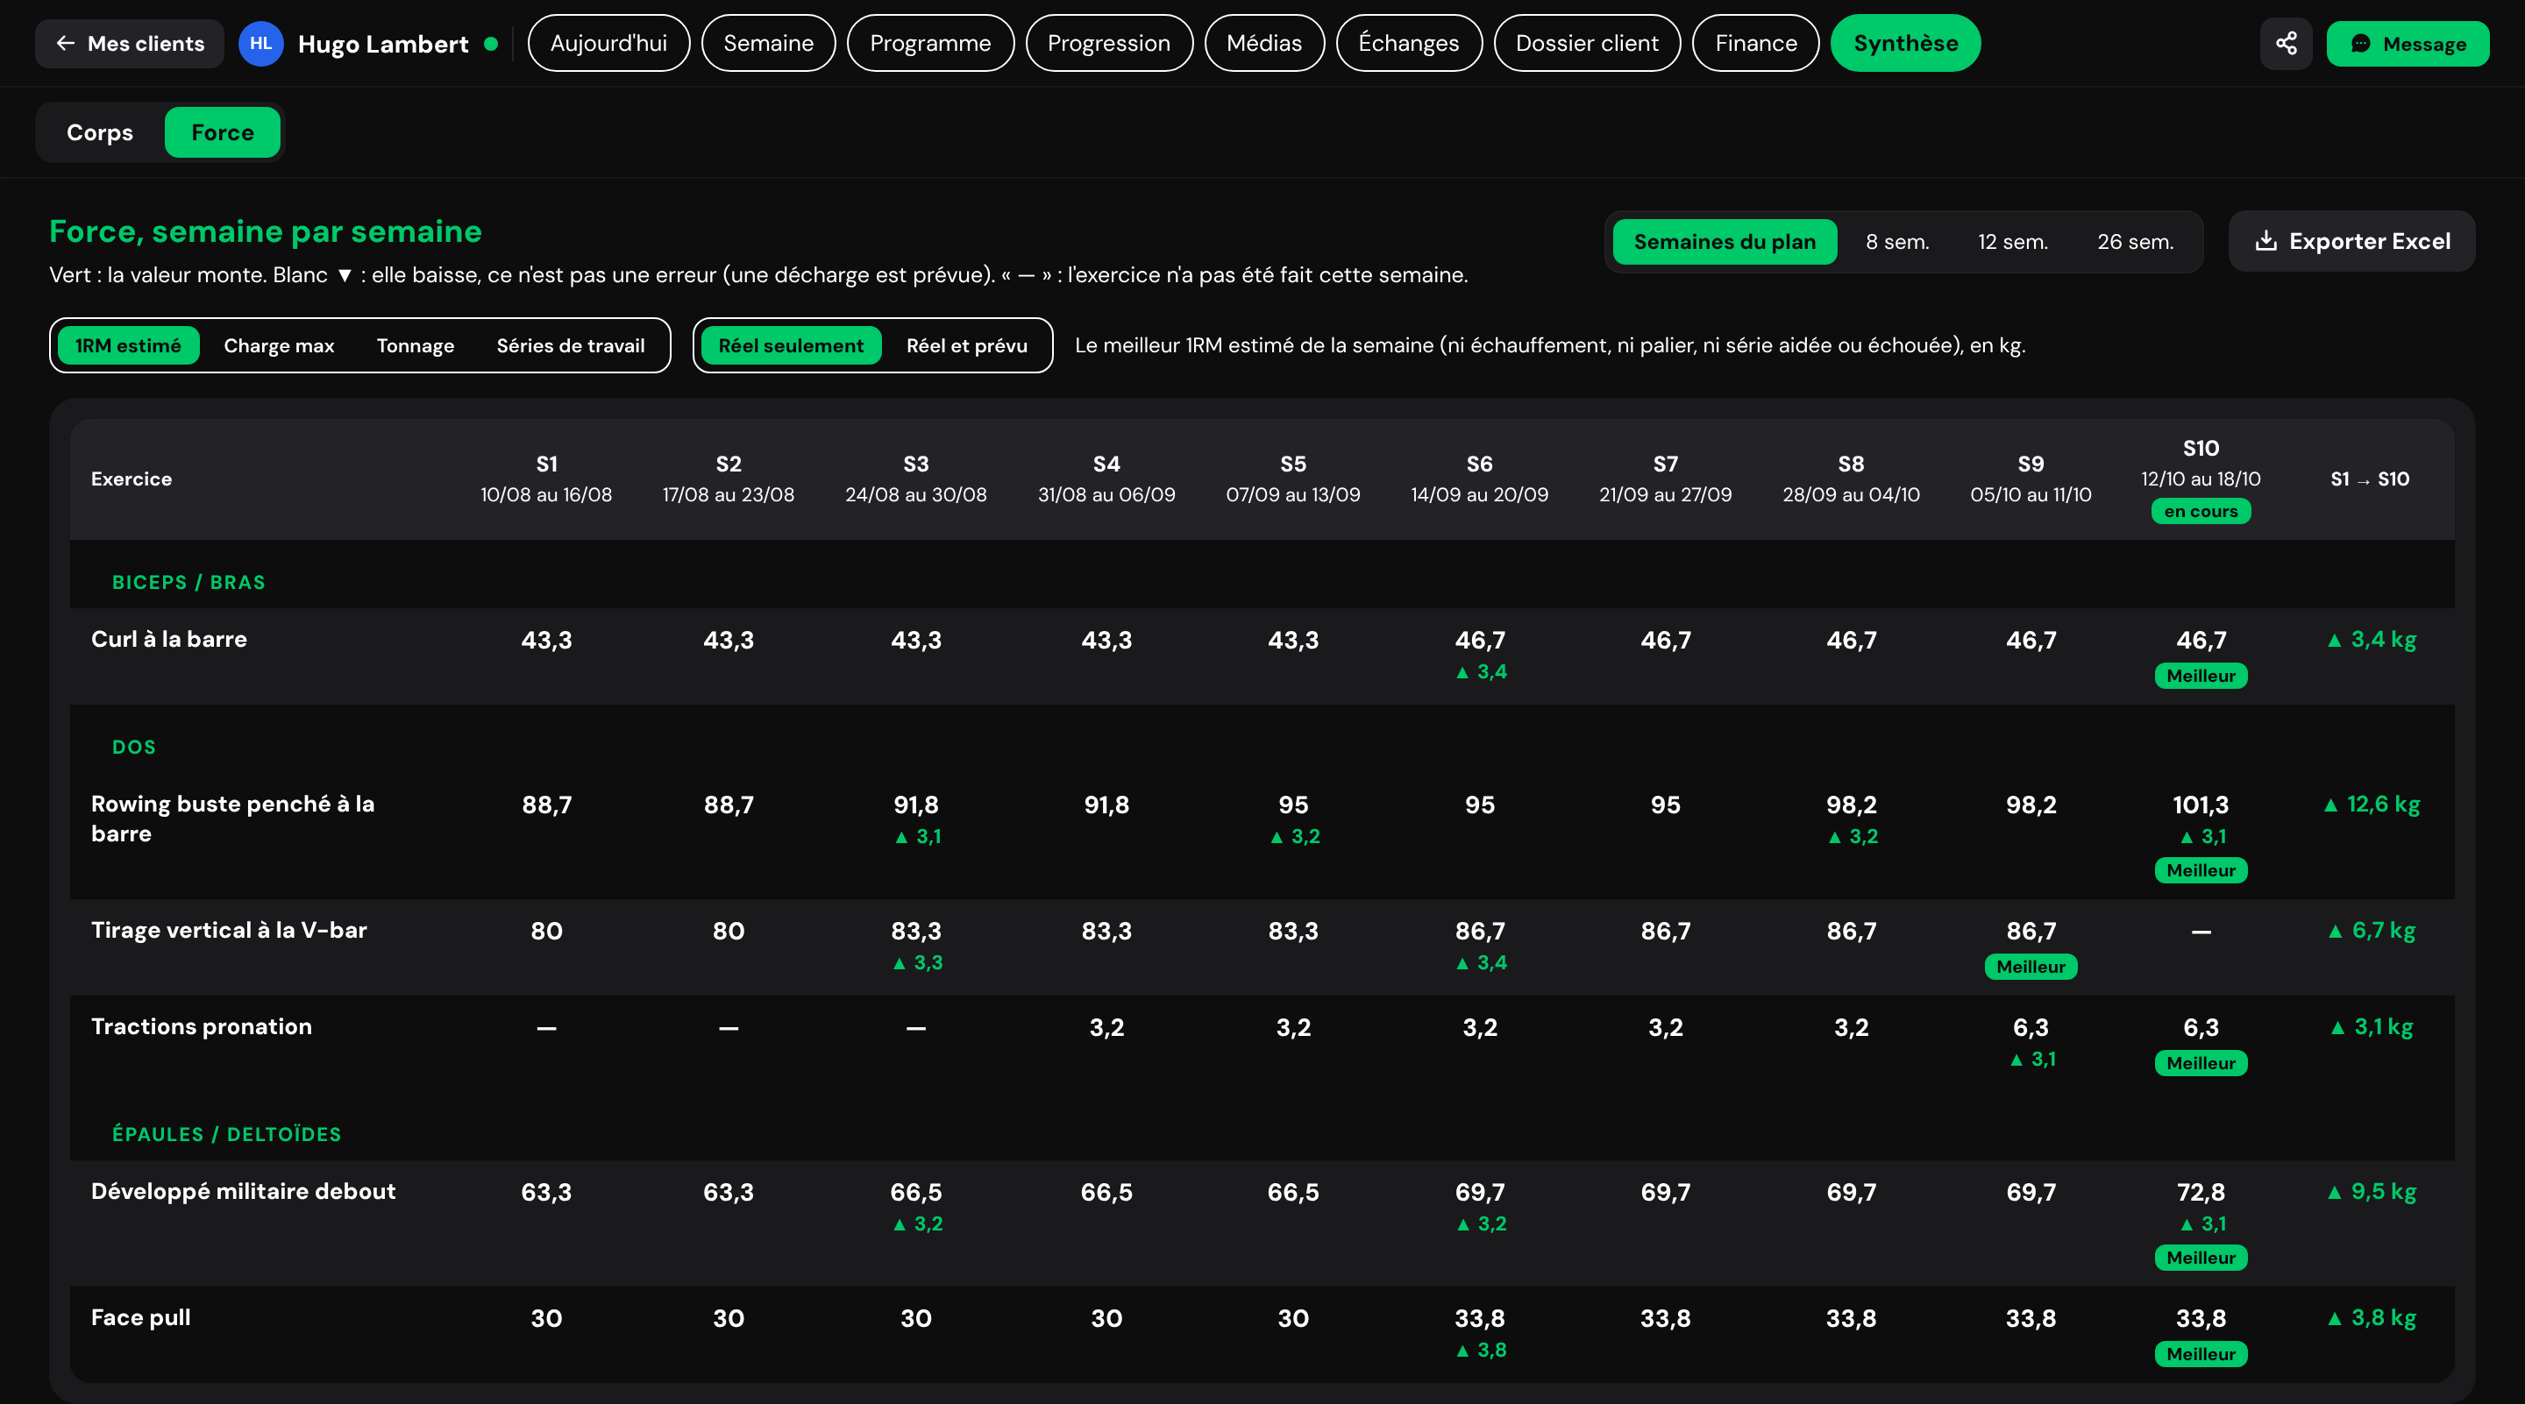Open the Aujourd'hui tab
The height and width of the screenshot is (1404, 2525).
(608, 43)
